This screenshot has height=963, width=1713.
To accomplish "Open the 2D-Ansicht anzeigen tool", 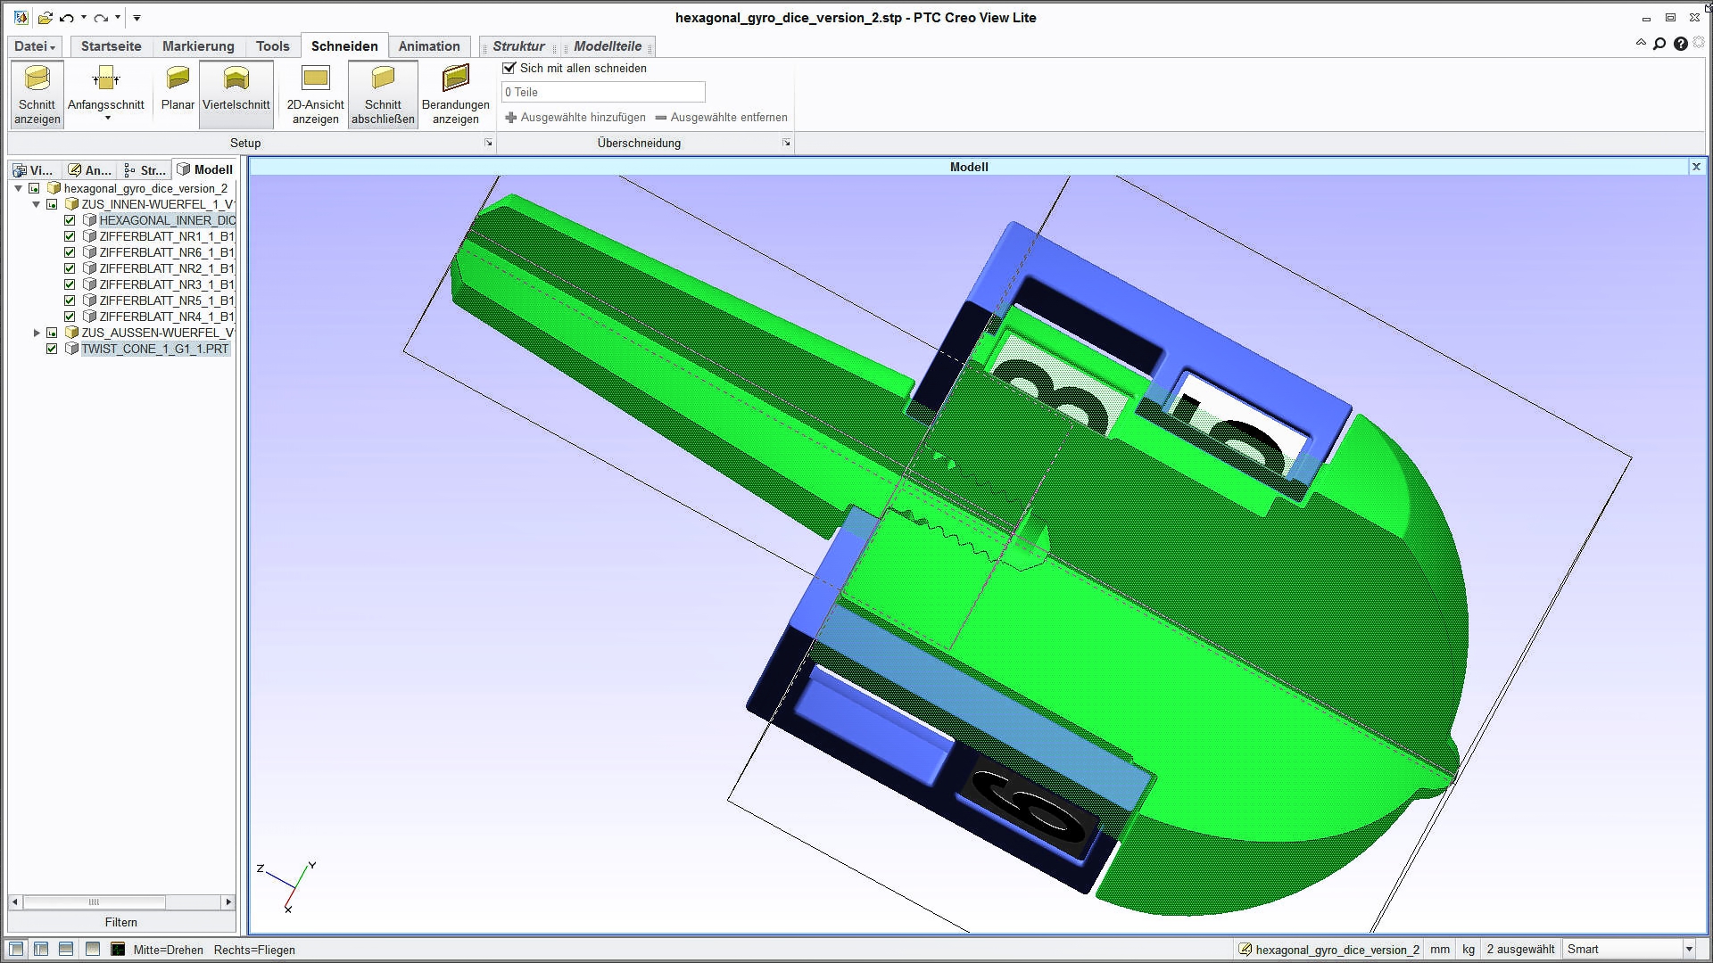I will (315, 94).
